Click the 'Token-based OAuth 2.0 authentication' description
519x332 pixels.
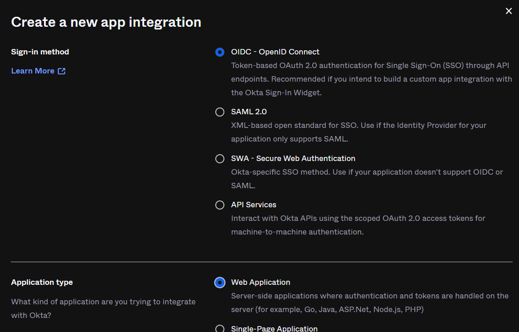371,79
